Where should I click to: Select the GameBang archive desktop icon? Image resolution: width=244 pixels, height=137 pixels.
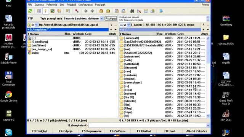pyautogui.click(x=226, y=21)
